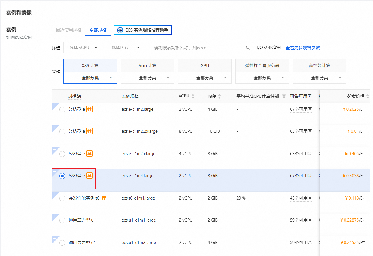Select GPU architecture tab
373x256 pixels.
coord(205,66)
